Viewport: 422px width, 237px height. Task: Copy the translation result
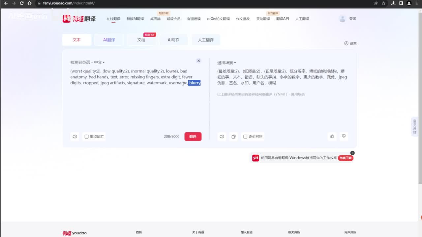tap(233, 137)
